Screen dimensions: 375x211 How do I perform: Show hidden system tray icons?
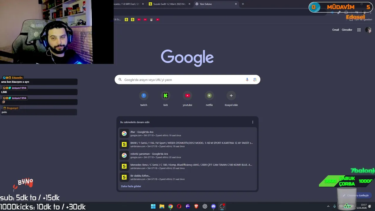tap(328, 206)
